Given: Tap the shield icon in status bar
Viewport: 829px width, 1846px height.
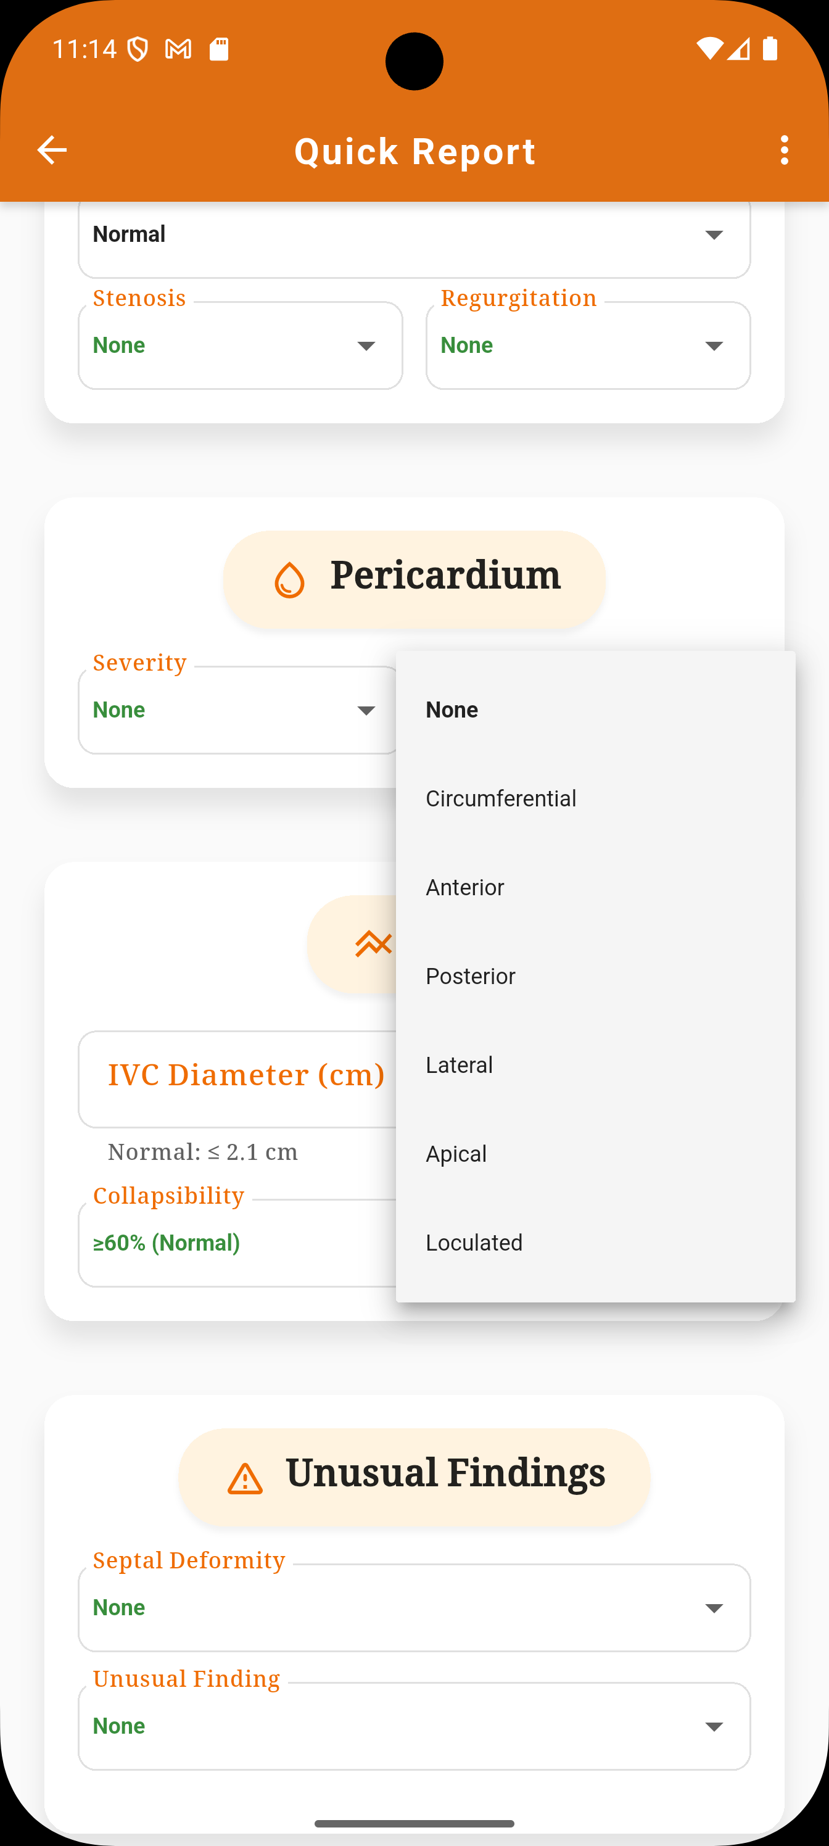Looking at the screenshot, I should pyautogui.click(x=138, y=49).
